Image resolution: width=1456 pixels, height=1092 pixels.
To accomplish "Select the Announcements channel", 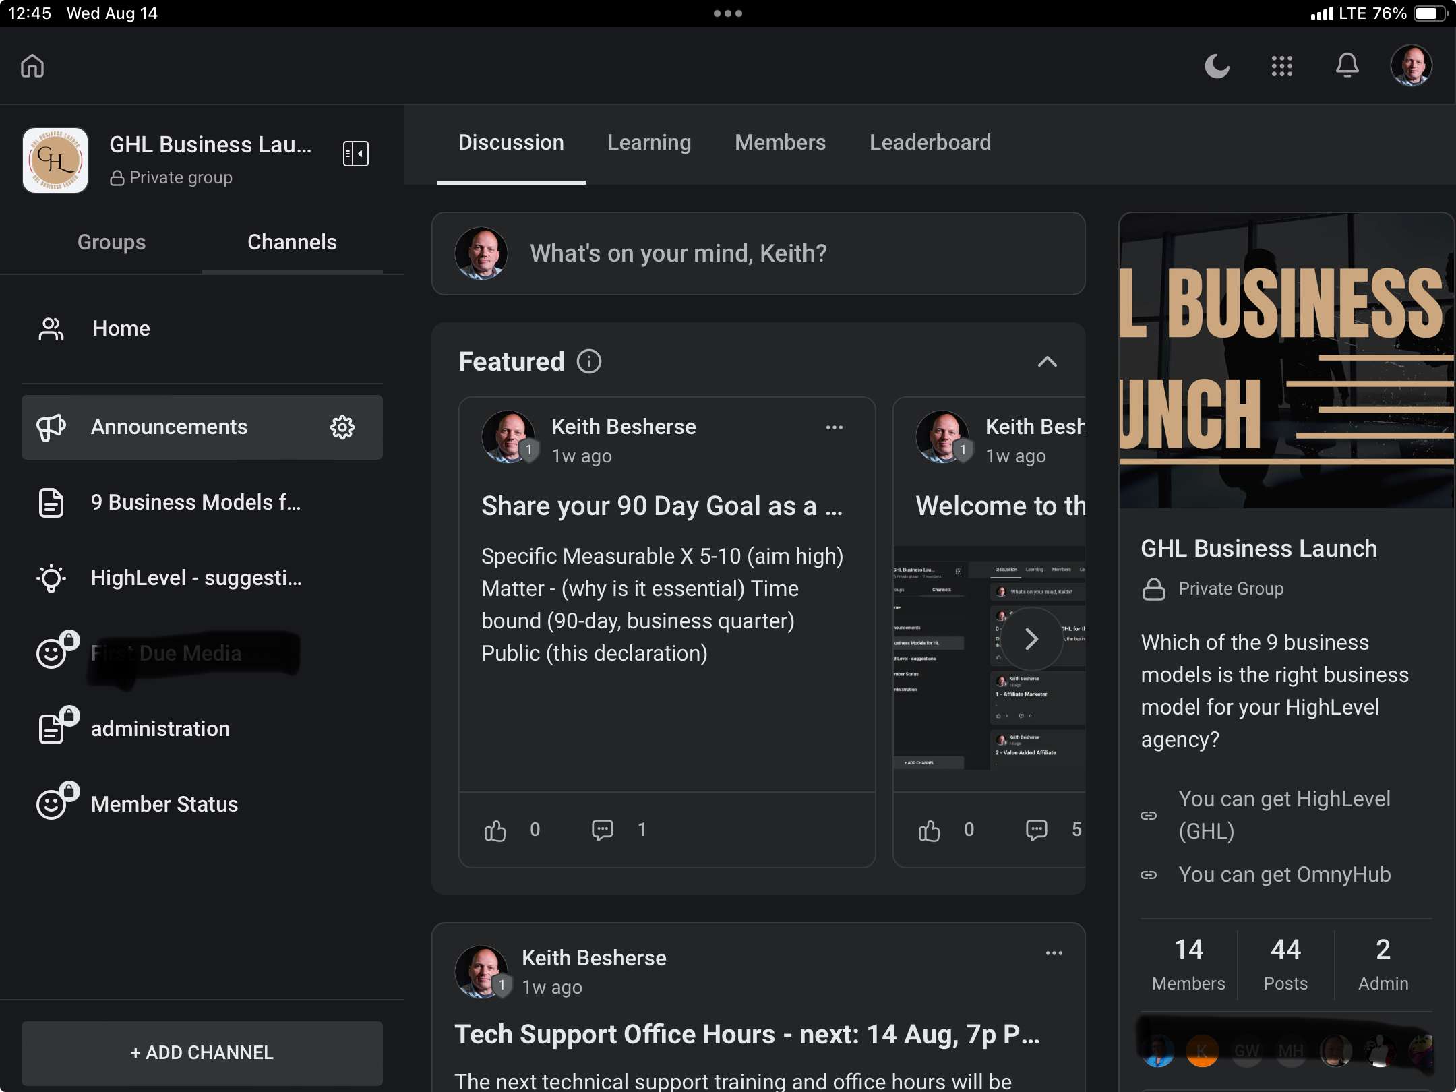I will (202, 427).
